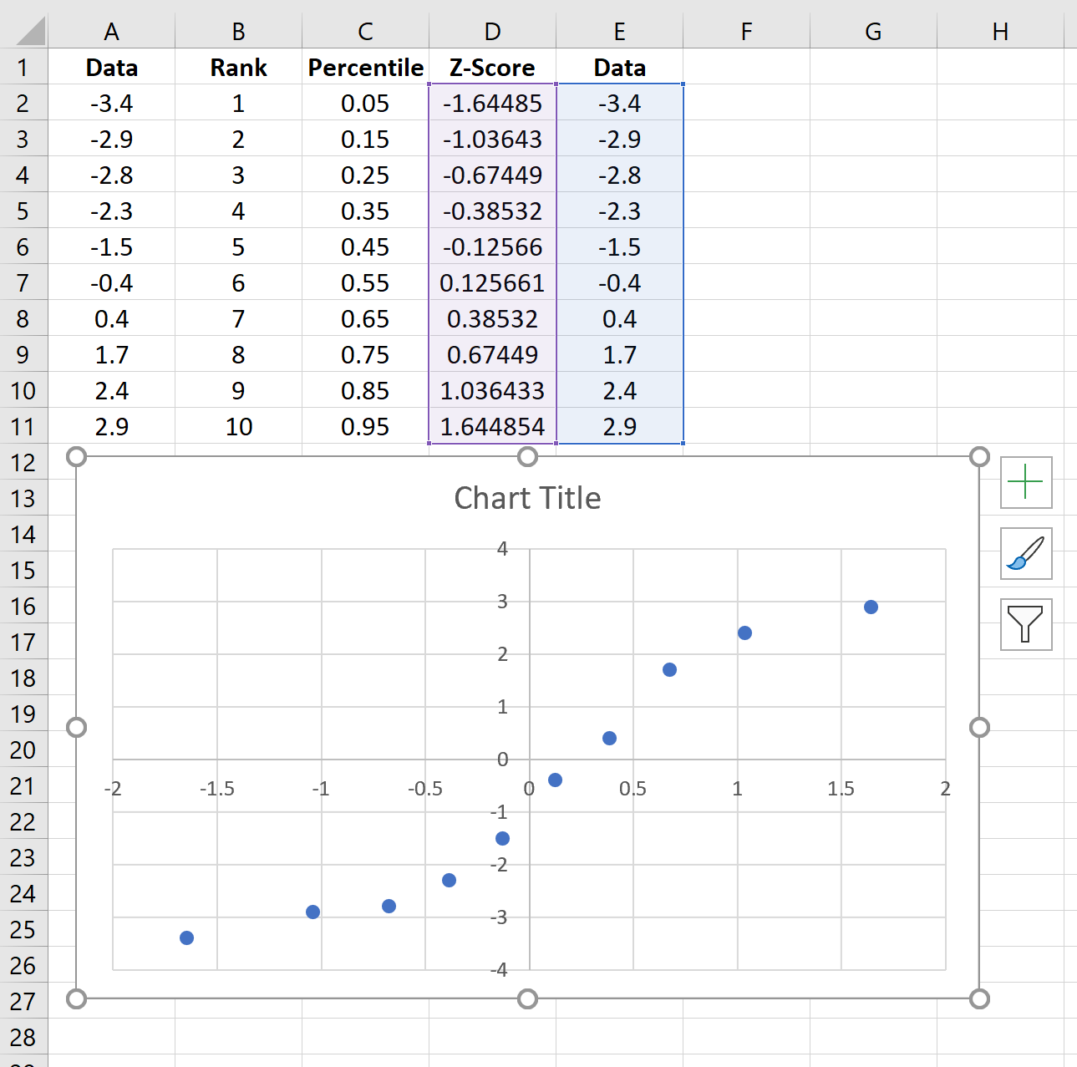This screenshot has height=1067, width=1077.
Task: Open the Chart Styles paintbrush menu
Action: pos(1025,555)
